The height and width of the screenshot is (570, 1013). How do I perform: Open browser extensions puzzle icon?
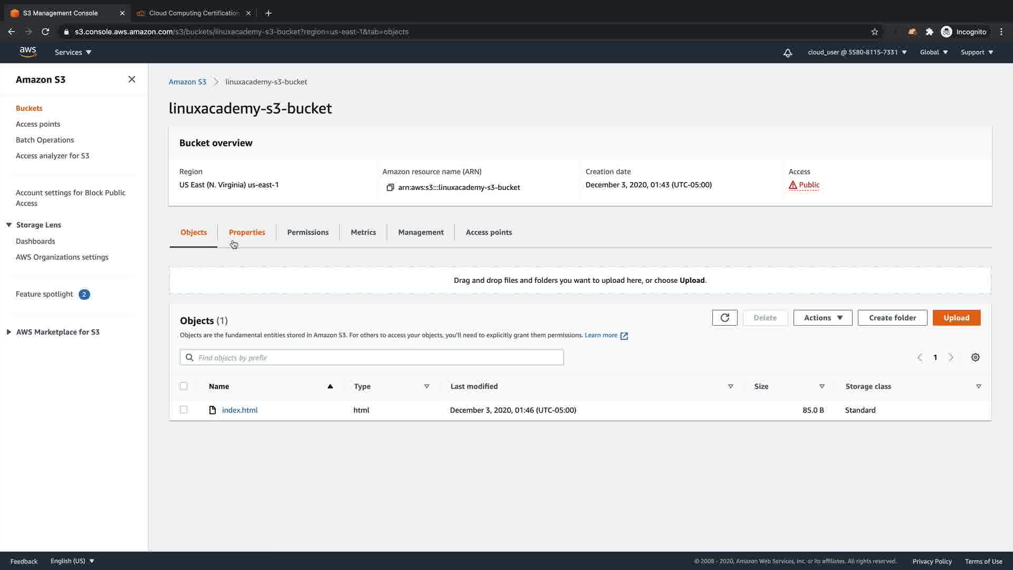pos(929,32)
